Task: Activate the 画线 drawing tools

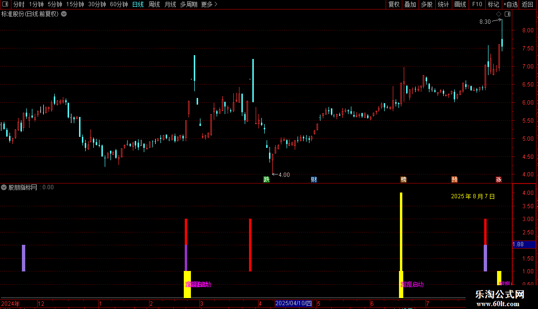Action: [460, 4]
